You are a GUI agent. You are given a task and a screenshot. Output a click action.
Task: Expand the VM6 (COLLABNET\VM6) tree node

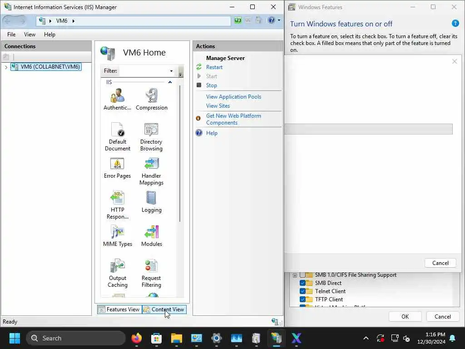tap(6, 67)
